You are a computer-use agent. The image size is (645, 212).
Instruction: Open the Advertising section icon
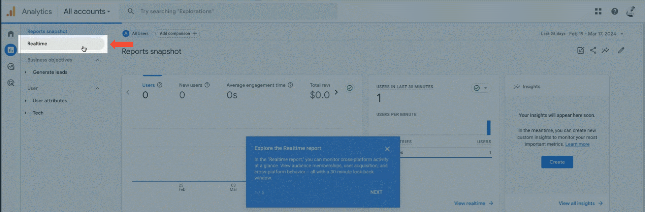tap(11, 83)
